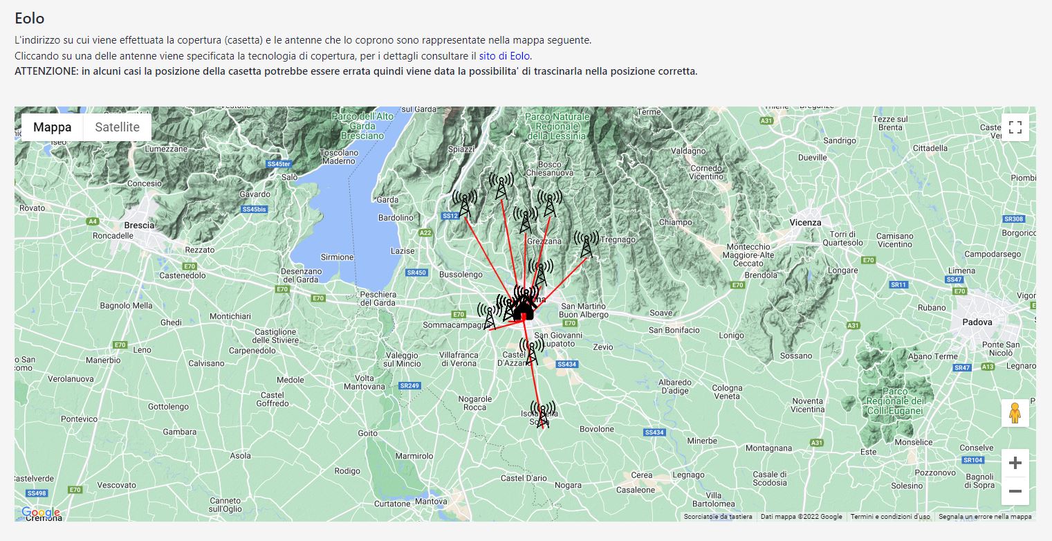Click the Bussolengo label
Screen dimensions: 1052x541
coord(461,275)
